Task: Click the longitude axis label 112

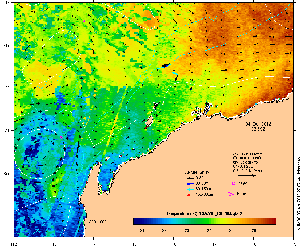Action: [14, 244]
